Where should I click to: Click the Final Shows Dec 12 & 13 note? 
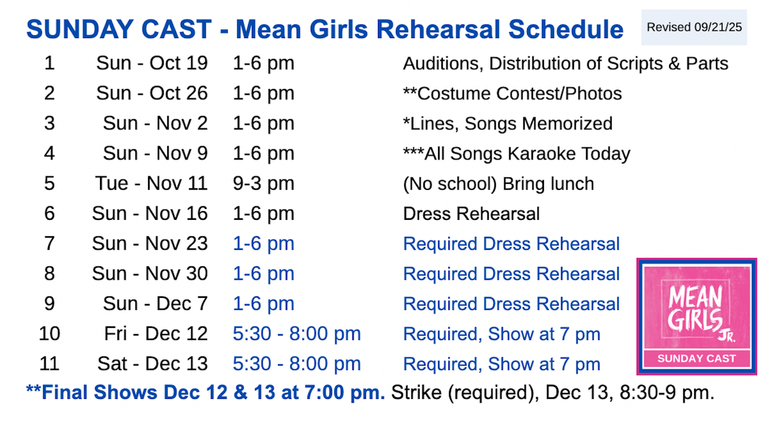(x=206, y=393)
